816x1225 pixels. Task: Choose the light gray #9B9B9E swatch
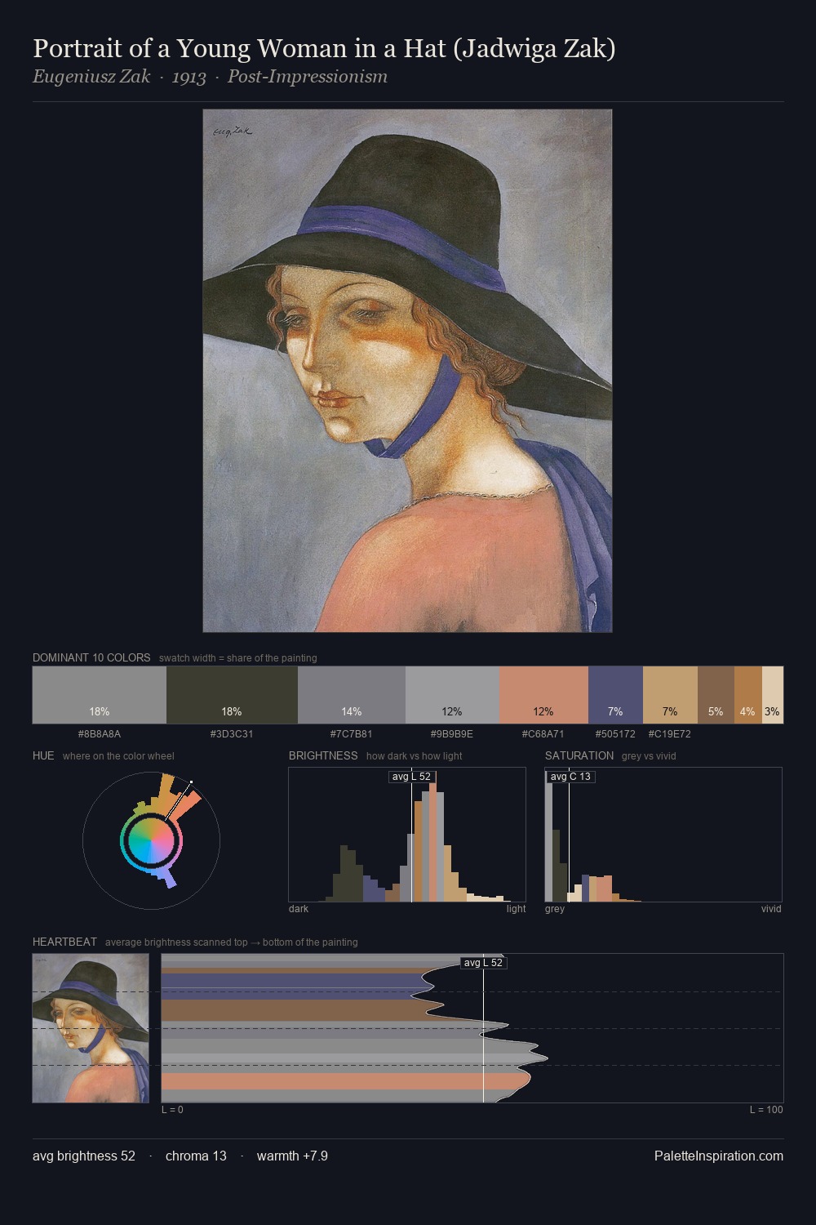point(452,695)
